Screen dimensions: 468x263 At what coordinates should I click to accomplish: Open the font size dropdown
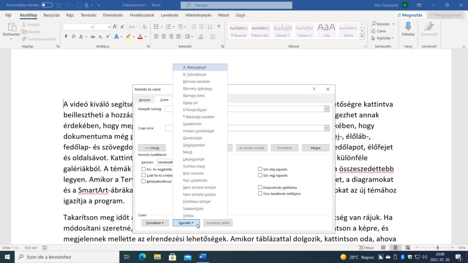tap(109, 27)
